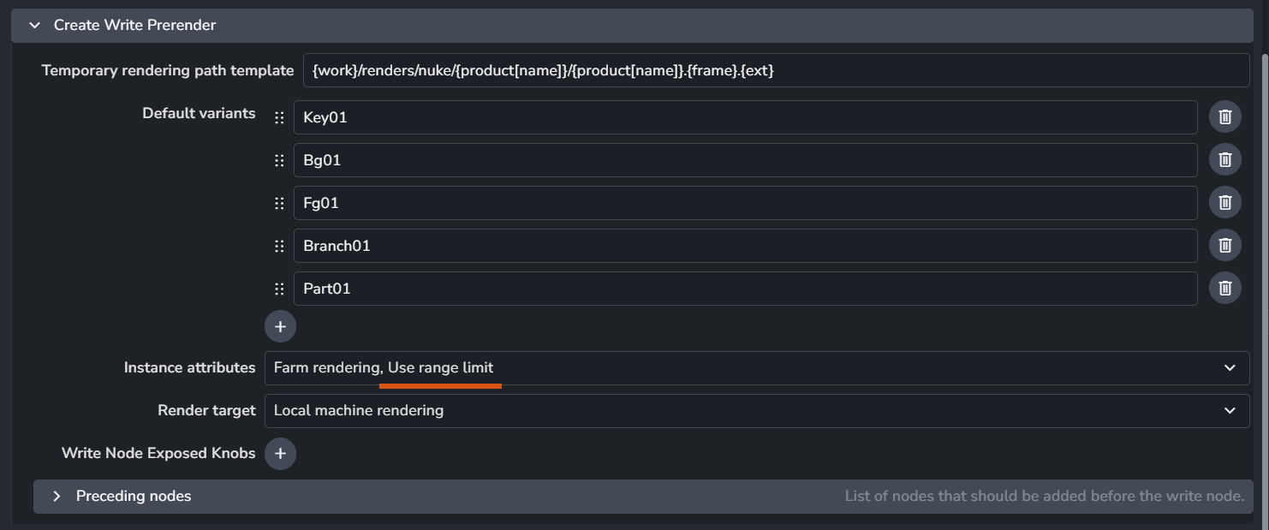The width and height of the screenshot is (1269, 530).
Task: Collapse the Create Write Prerender section
Action: [x=35, y=26]
